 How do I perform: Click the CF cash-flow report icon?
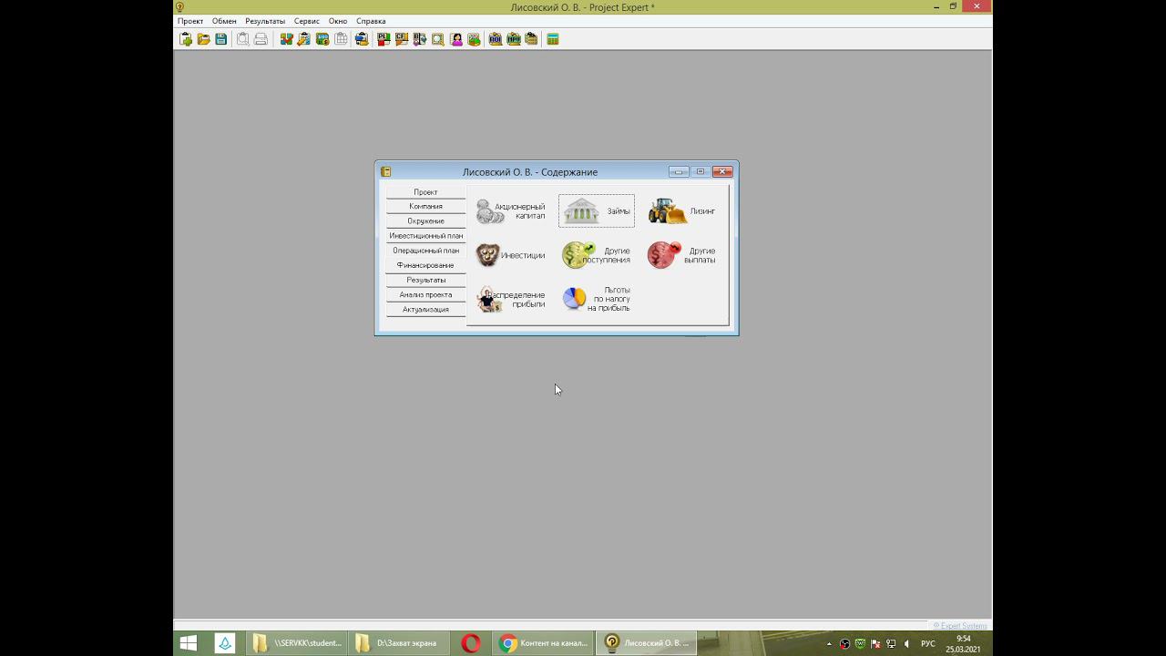402,39
